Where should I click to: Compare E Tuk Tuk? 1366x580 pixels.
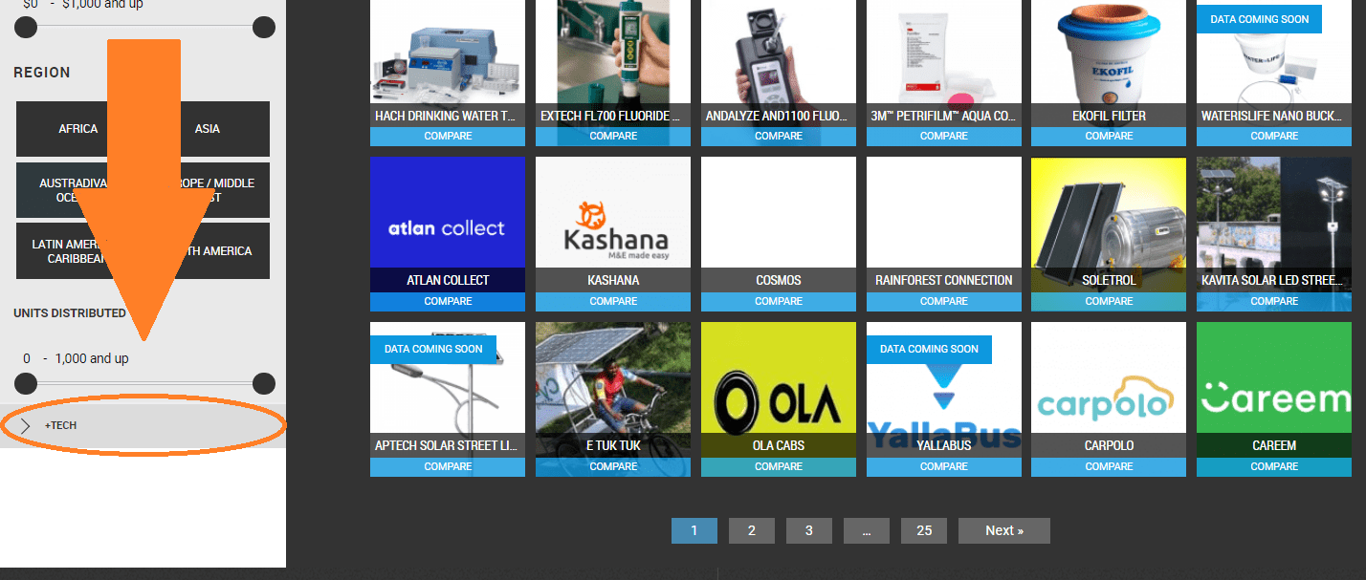pyautogui.click(x=613, y=466)
